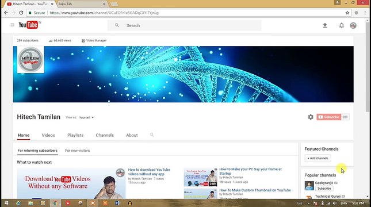The image size is (371, 207).
Task: Click the volume speaker tray icon
Action: [335, 203]
